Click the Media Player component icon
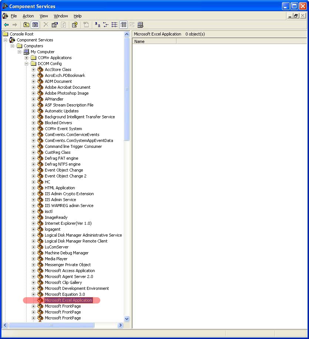This screenshot has height=339, width=309. [40, 259]
